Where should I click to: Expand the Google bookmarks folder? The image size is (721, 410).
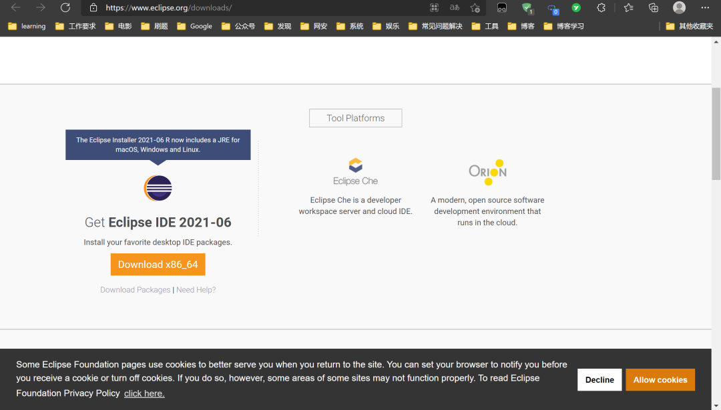[194, 26]
